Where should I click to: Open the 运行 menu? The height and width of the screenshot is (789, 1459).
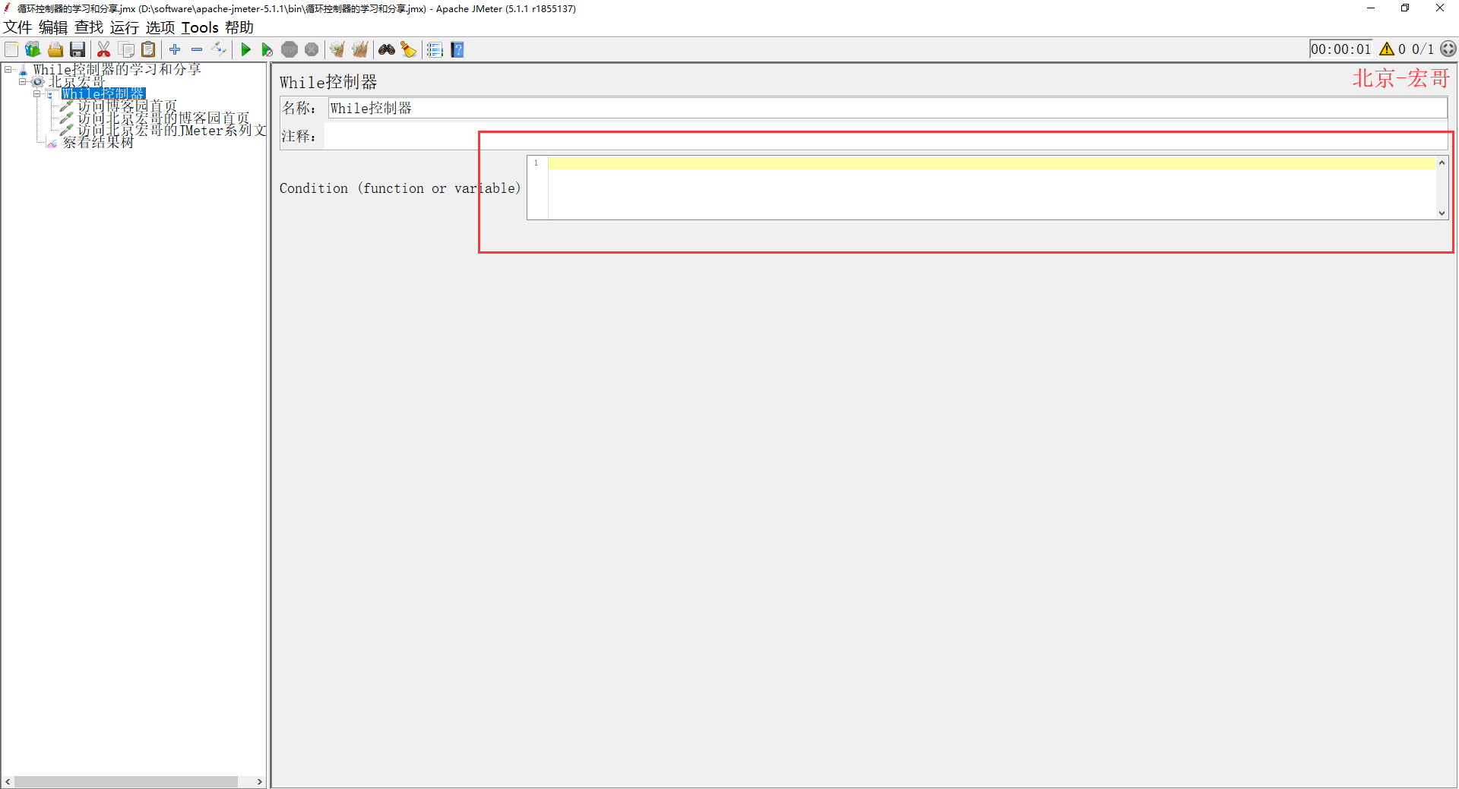click(125, 27)
